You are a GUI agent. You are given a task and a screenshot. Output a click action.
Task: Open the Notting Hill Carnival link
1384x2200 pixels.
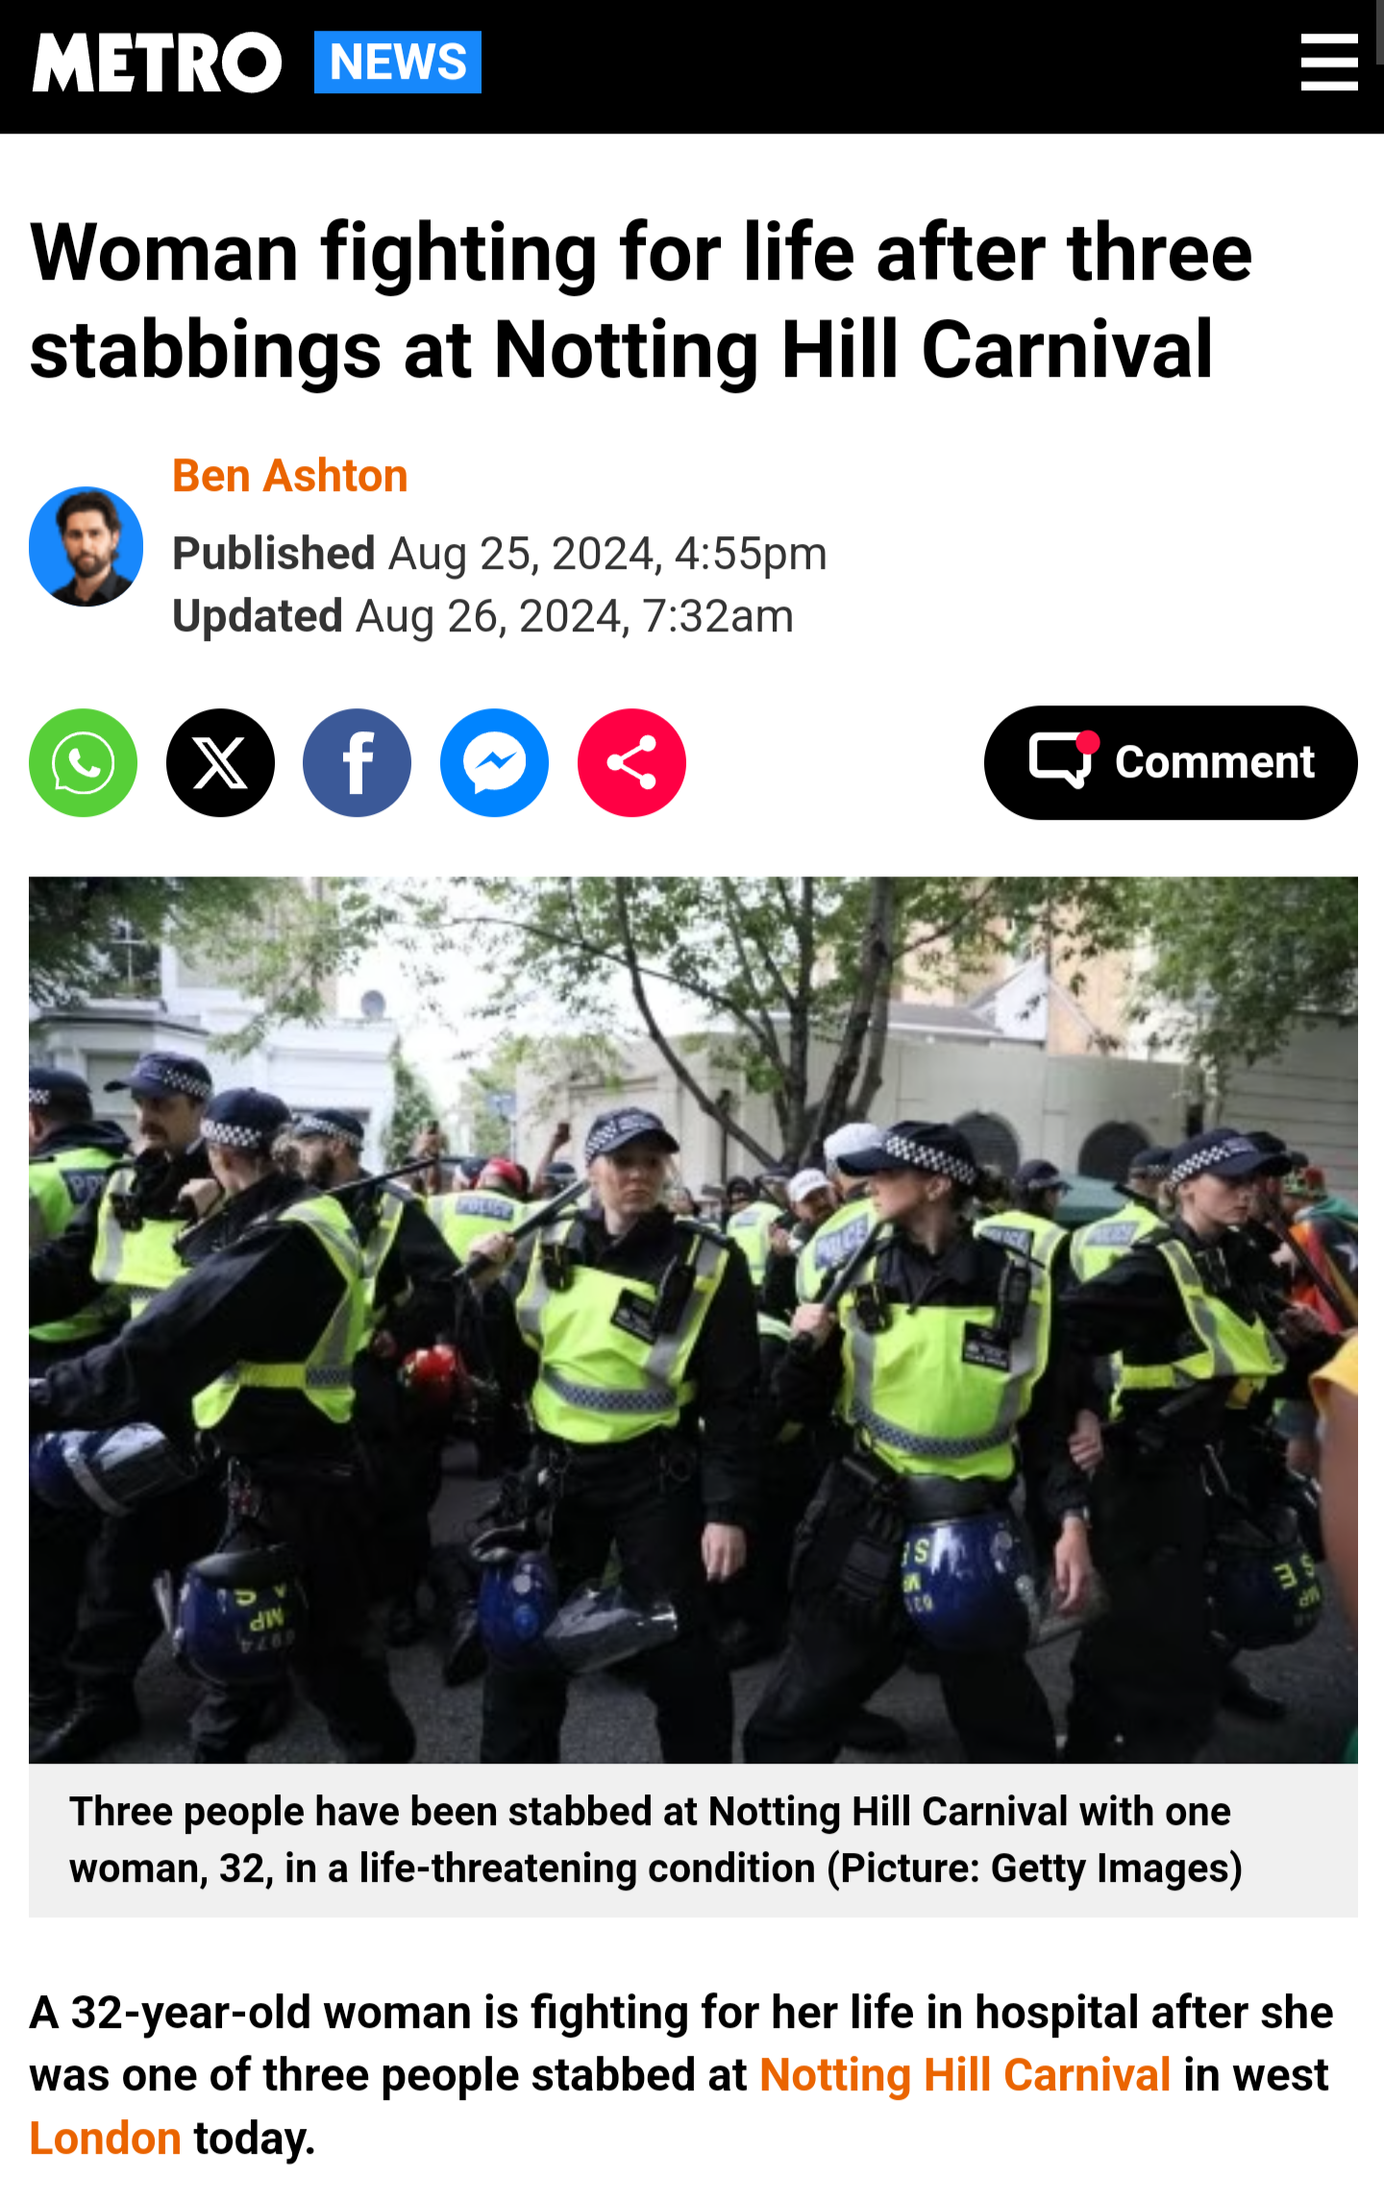[x=965, y=2075]
